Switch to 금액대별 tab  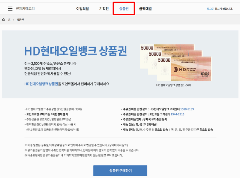coord(145,9)
